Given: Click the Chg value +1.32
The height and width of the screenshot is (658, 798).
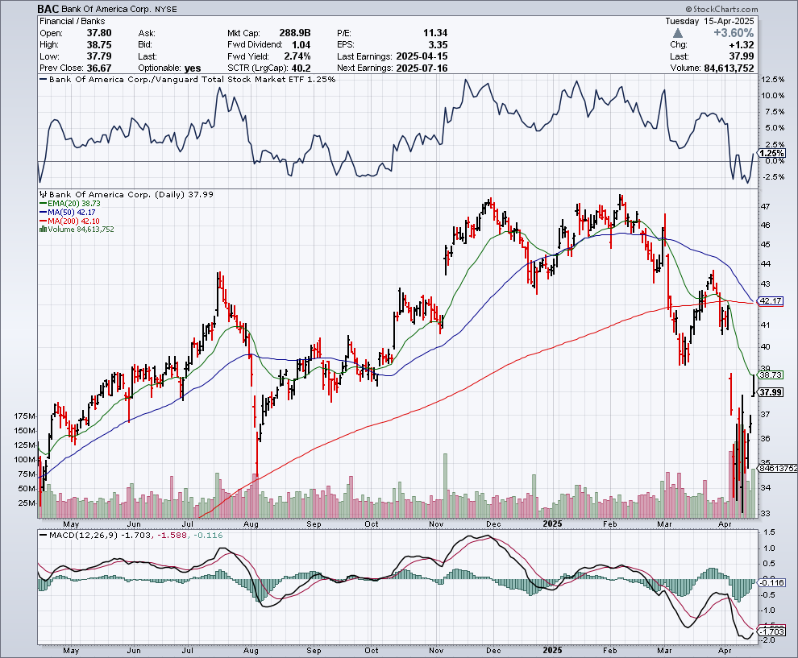Looking at the screenshot, I should pyautogui.click(x=742, y=45).
